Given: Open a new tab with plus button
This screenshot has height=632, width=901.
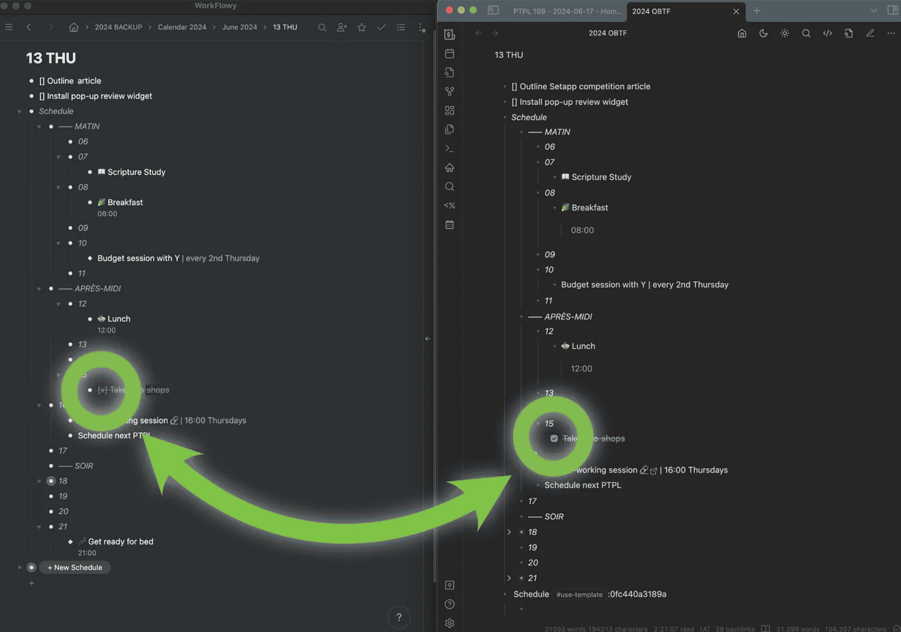Looking at the screenshot, I should pyautogui.click(x=757, y=10).
